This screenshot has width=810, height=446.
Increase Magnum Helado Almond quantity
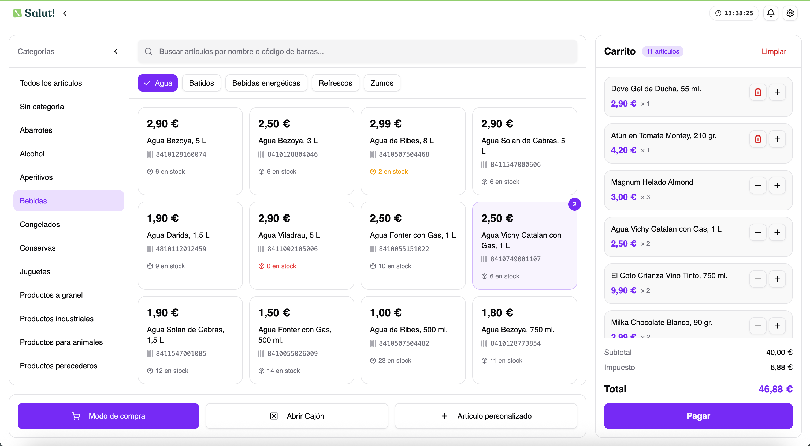pos(777,186)
